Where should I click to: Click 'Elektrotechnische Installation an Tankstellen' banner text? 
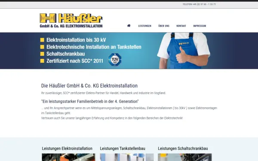[x=94, y=47]
